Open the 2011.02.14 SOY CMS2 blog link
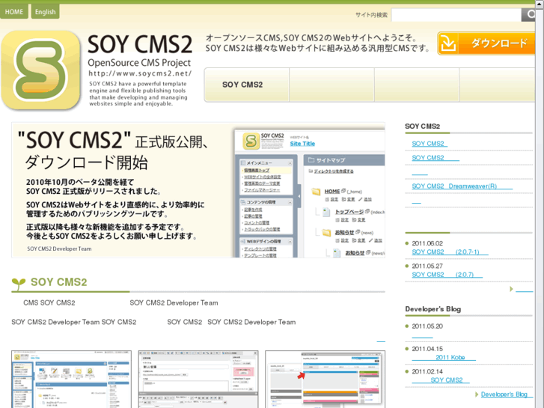The height and width of the screenshot is (408, 544). [x=441, y=380]
